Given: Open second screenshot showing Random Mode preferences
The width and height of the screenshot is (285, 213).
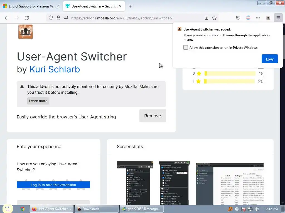Looking at the screenshot, I should 174,183.
